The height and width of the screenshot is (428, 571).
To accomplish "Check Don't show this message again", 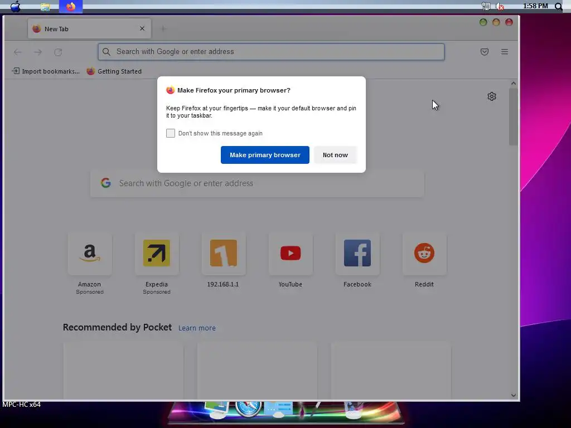I will pos(171,133).
